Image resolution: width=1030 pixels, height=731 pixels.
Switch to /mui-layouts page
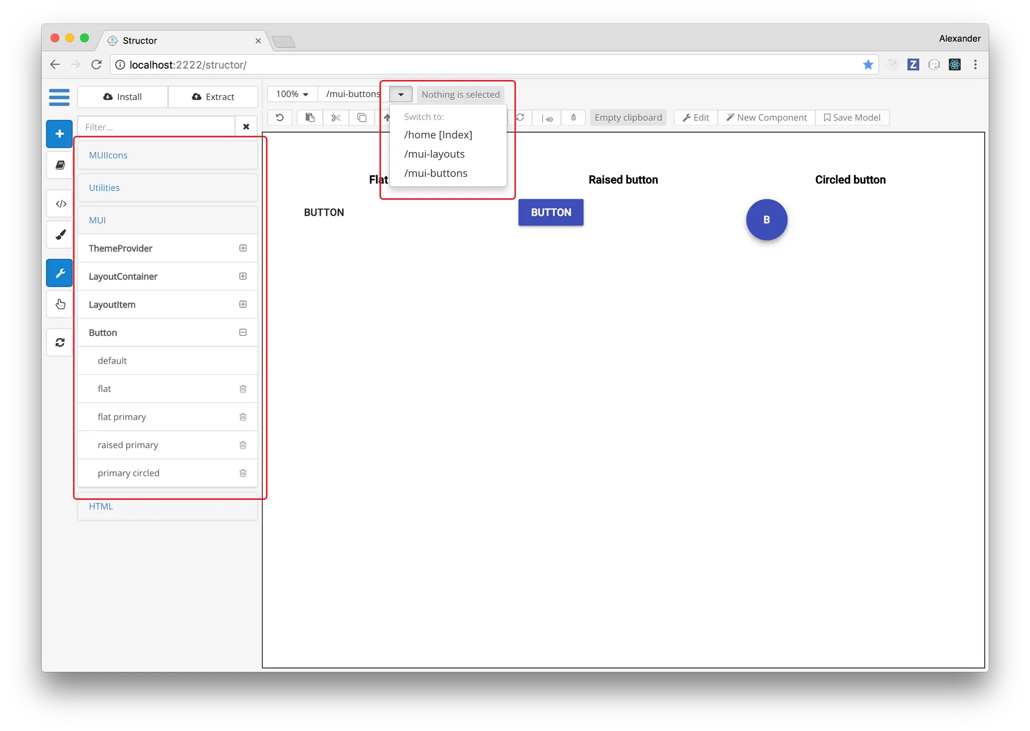(x=434, y=154)
